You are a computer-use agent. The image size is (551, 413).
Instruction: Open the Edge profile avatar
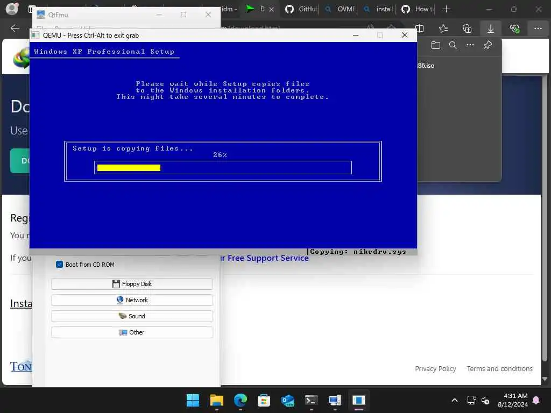pos(12,9)
